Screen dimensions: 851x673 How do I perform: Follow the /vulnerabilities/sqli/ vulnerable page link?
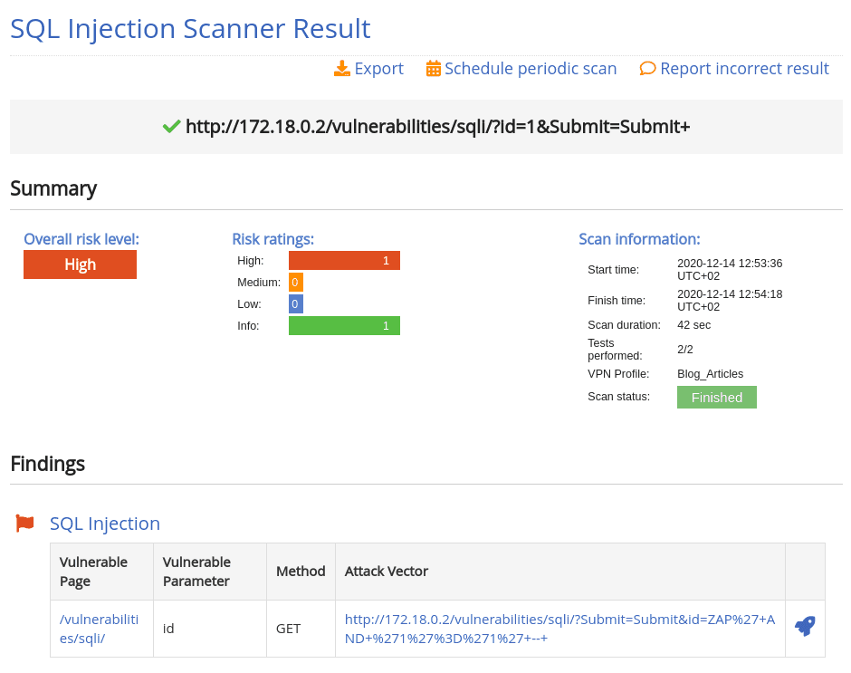click(x=98, y=628)
